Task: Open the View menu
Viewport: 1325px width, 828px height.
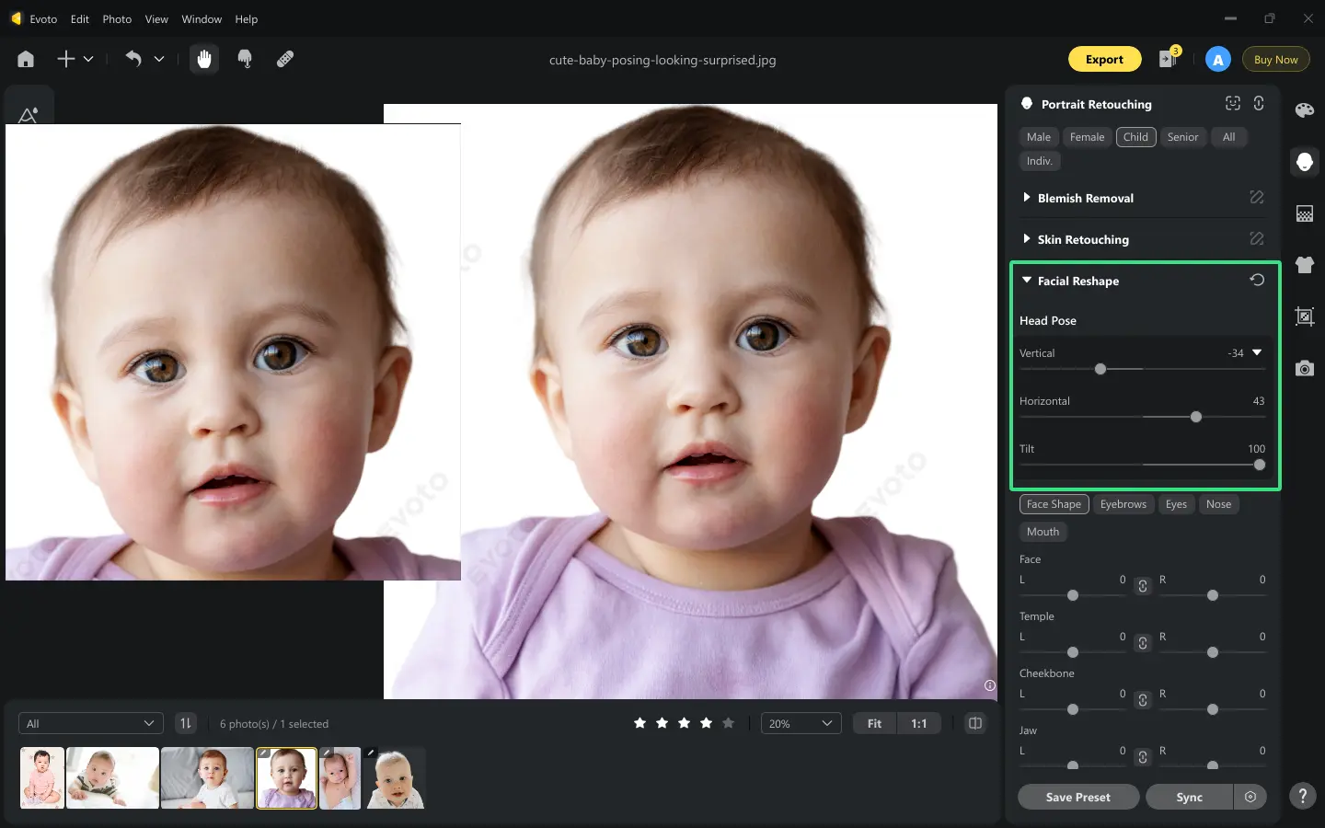Action: (x=156, y=18)
